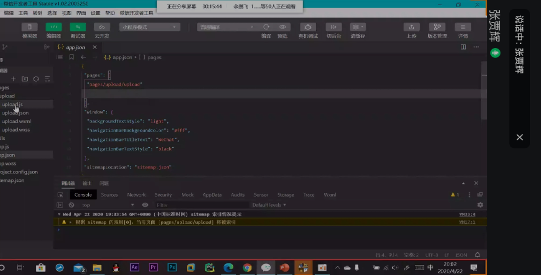Expand the Default levels dropdown

click(269, 205)
